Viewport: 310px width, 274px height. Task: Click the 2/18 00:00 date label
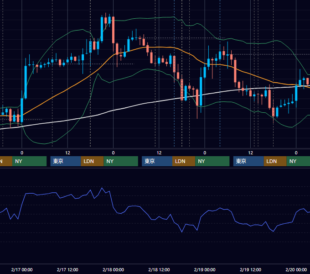(113, 269)
